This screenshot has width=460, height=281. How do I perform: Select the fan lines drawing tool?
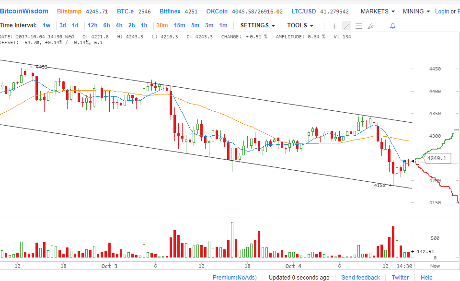[370, 26]
